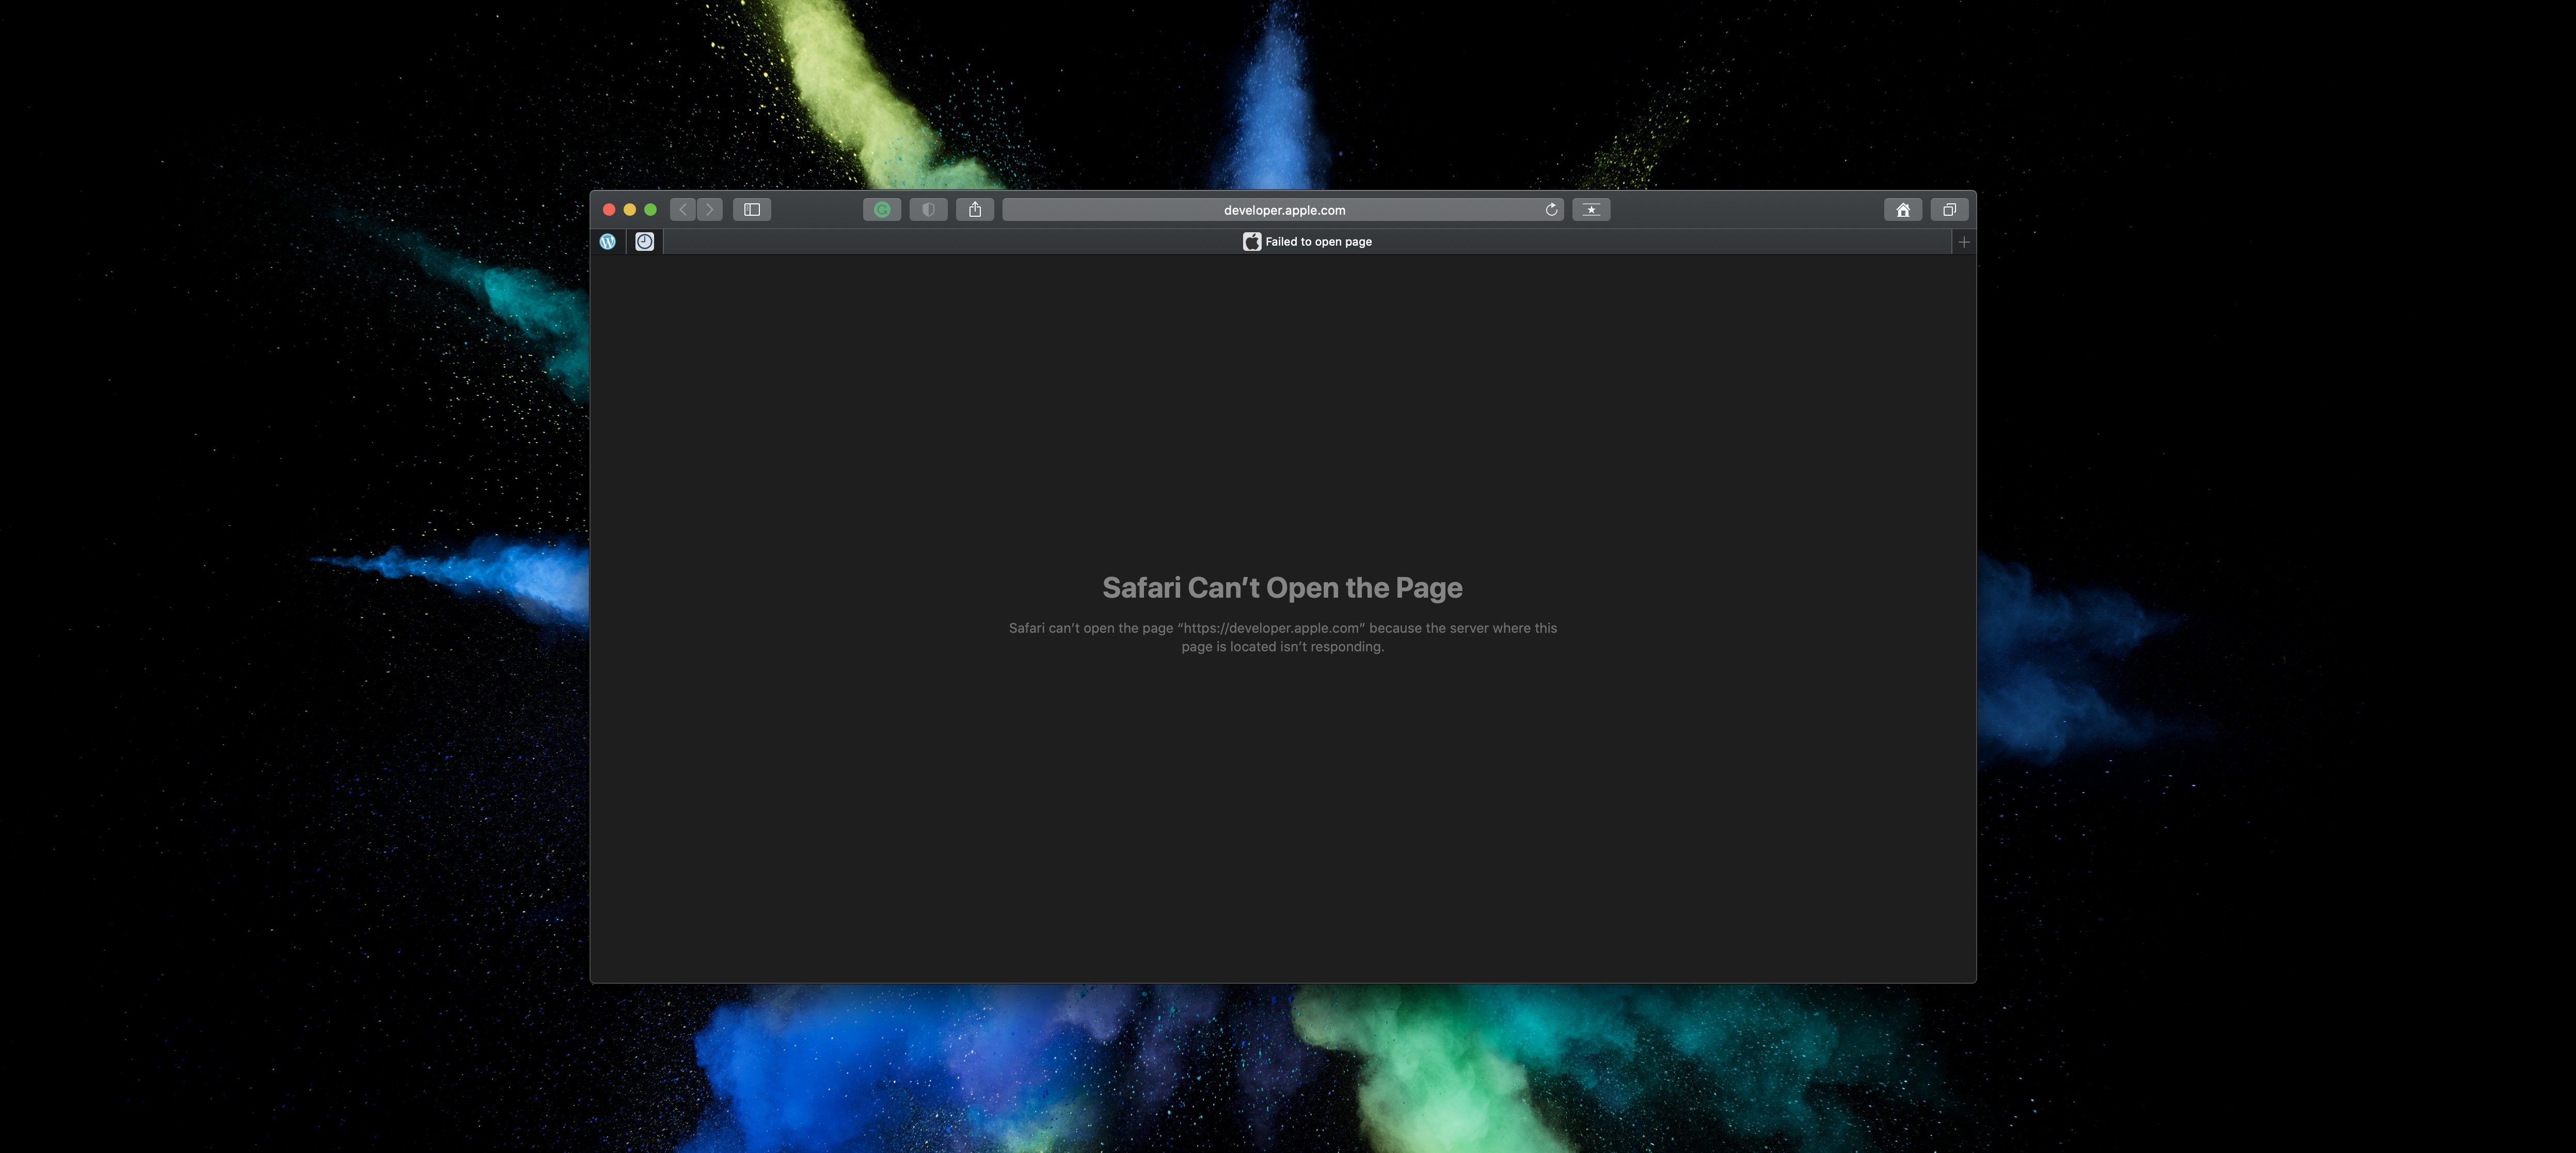Click the privacy shield extension icon
The width and height of the screenshot is (2576, 1153).
[x=928, y=210]
